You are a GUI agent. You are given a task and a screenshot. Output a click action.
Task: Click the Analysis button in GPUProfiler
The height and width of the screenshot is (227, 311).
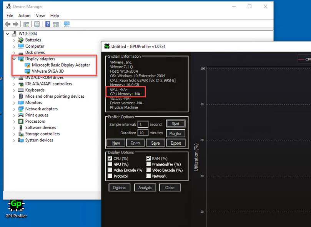(145, 187)
